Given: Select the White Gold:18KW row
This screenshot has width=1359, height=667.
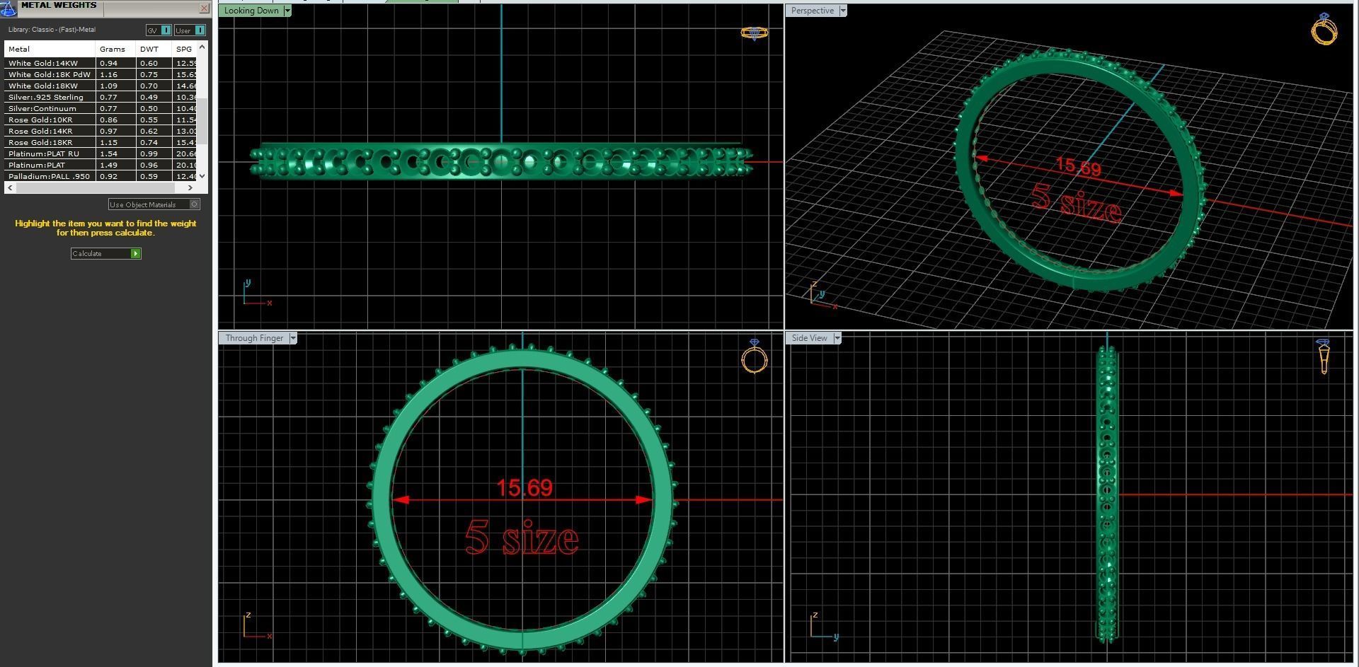Looking at the screenshot, I should 101,86.
